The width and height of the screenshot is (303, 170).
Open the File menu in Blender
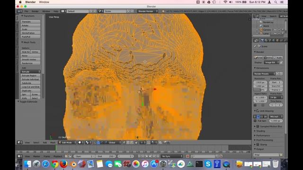point(26,11)
